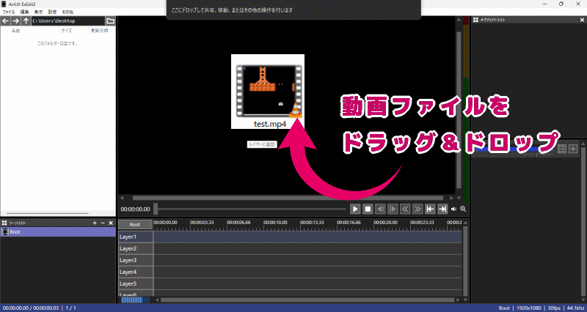This screenshot has height=312, width=587.
Task: Open the folder browse icon
Action: pos(110,21)
